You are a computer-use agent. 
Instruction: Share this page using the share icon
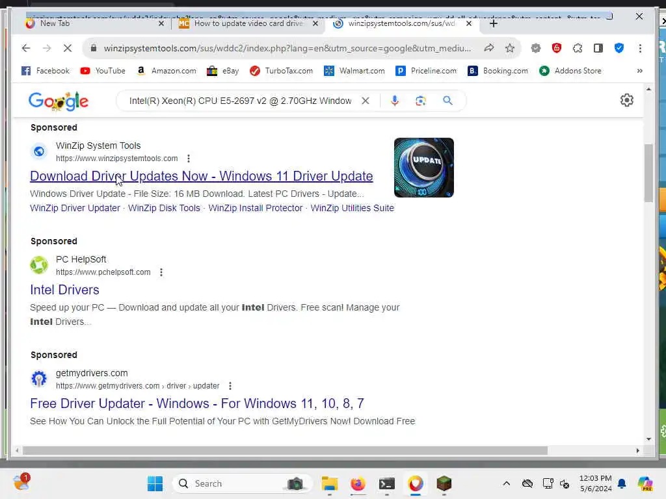coord(489,48)
